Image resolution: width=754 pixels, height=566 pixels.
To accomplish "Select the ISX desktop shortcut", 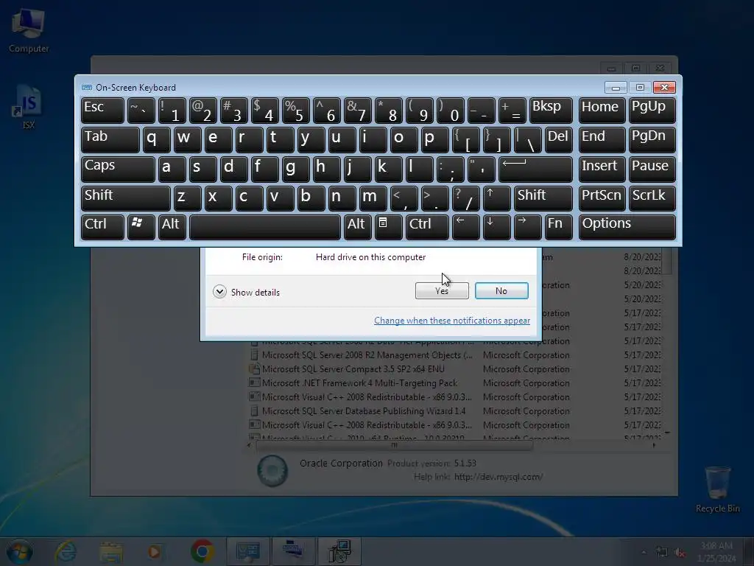I will pos(28,108).
